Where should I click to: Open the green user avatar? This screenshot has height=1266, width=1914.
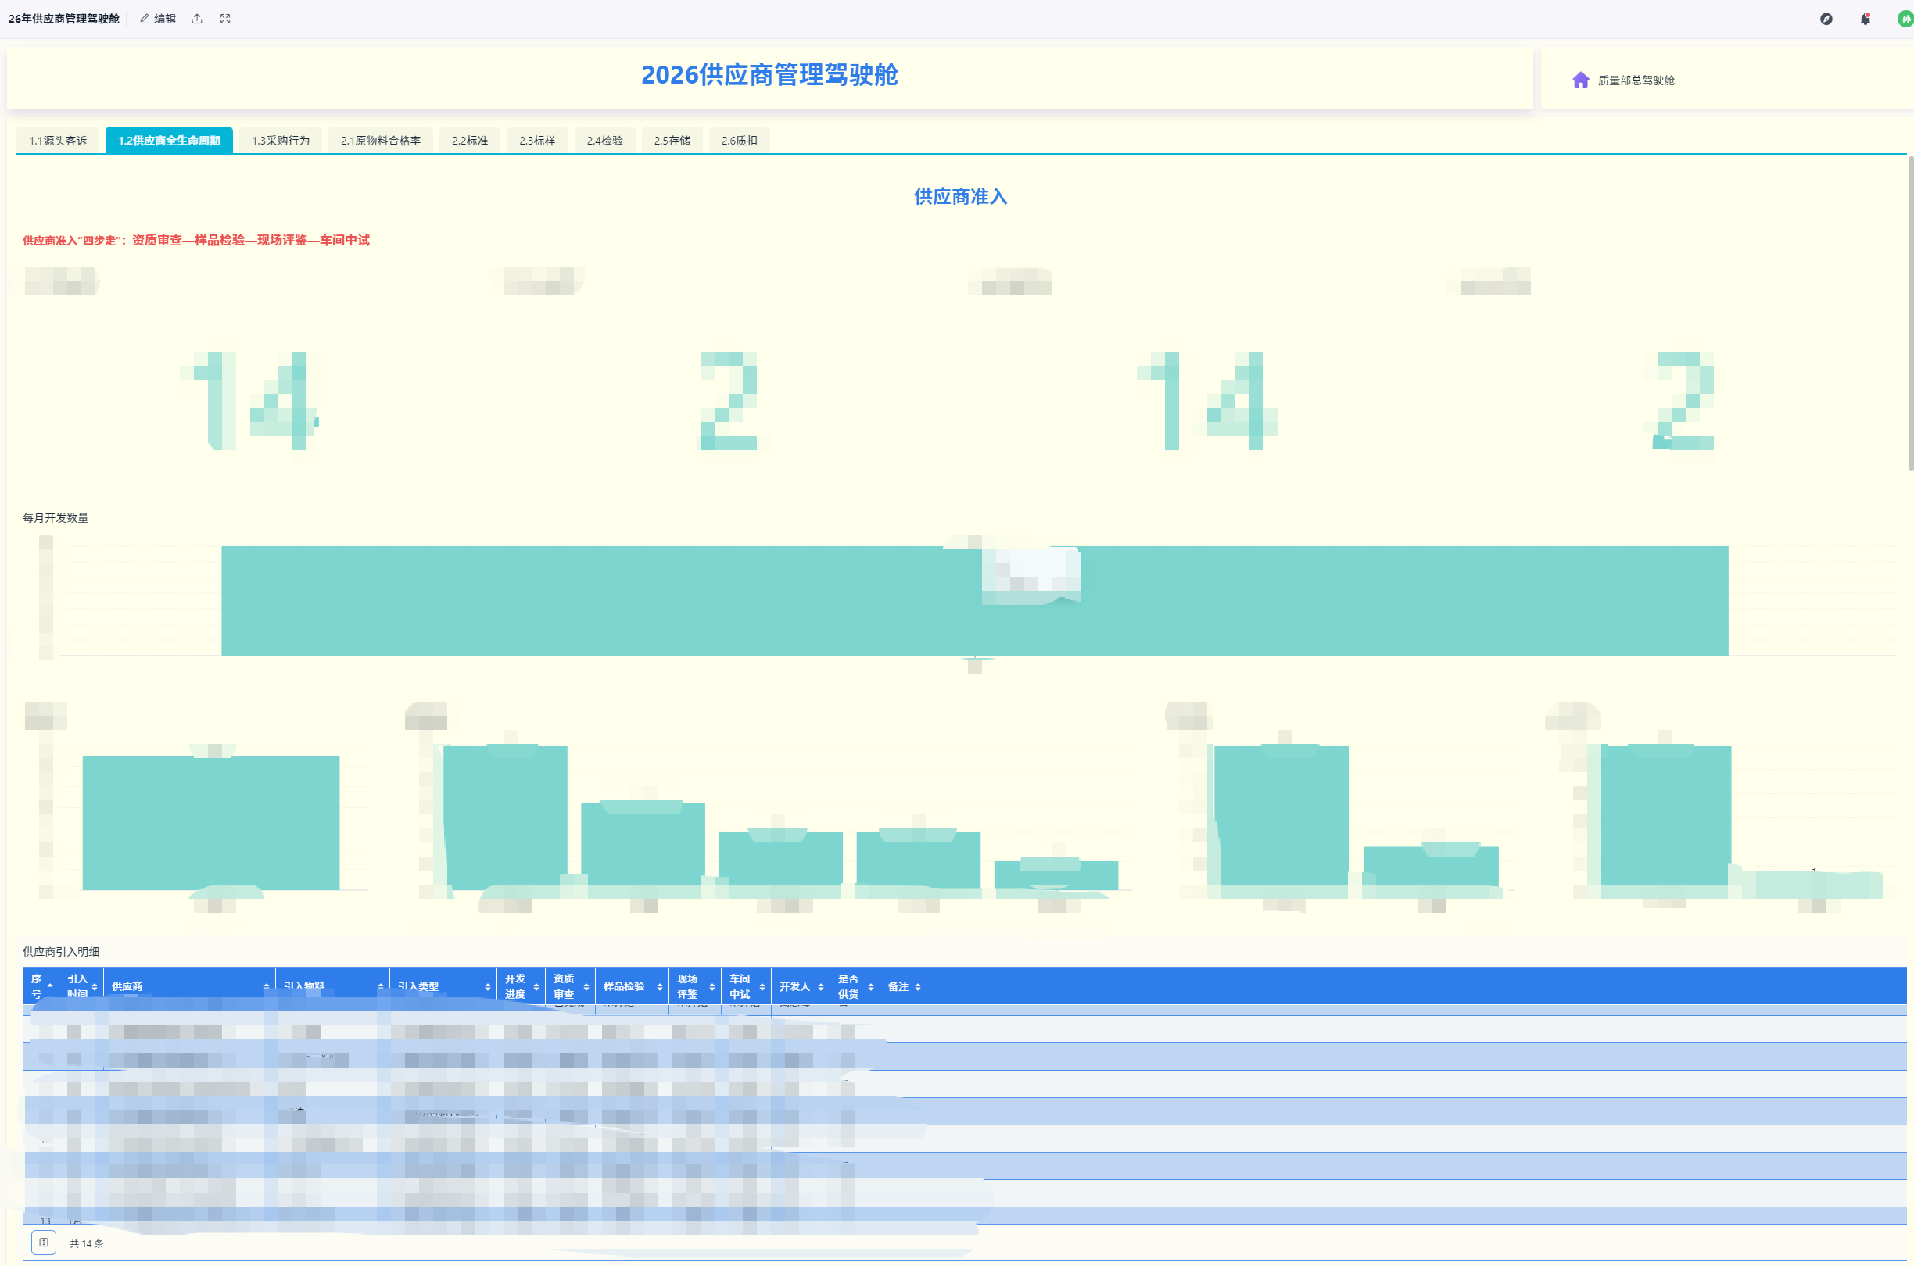click(x=1905, y=19)
